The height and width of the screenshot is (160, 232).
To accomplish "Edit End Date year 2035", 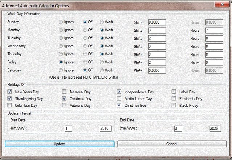I will [x=215, y=129].
